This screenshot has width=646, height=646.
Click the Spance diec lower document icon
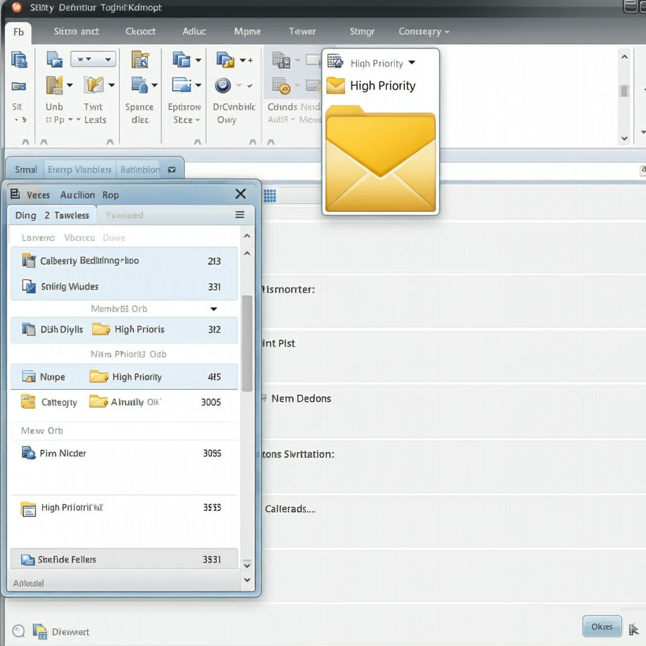(139, 85)
